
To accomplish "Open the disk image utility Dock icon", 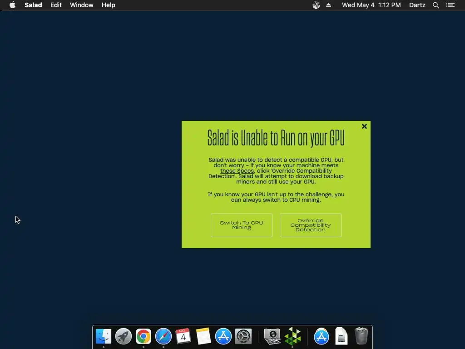I will click(x=272, y=336).
